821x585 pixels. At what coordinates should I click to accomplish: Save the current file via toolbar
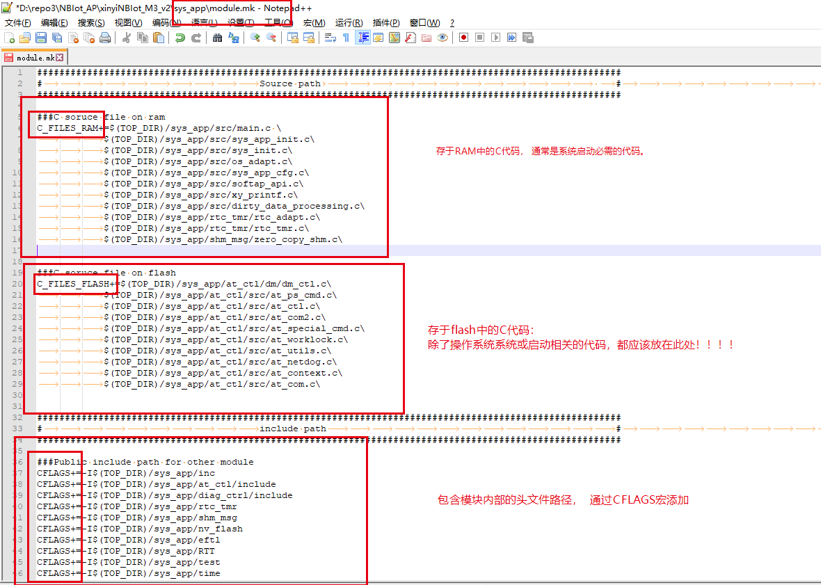tap(41, 38)
